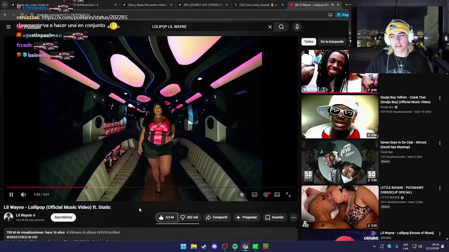Open YouTube hamburger guide menu
This screenshot has height=252, width=449.
click(x=8, y=27)
